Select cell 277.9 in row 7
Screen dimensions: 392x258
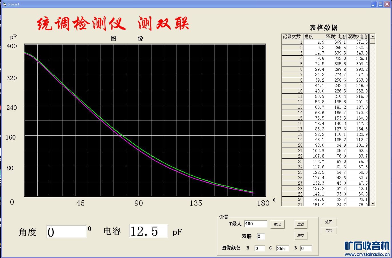pos(358,75)
